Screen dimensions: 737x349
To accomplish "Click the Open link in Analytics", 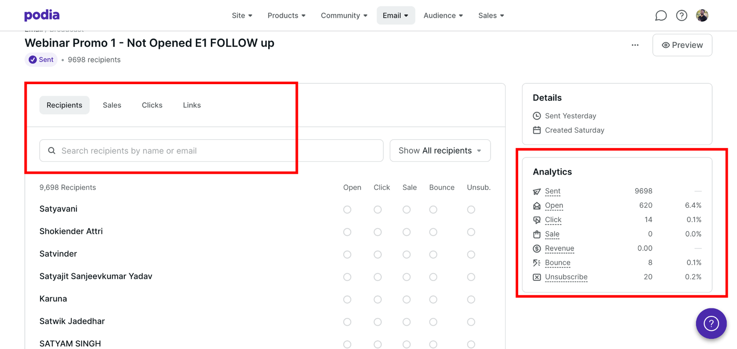I will tap(554, 206).
